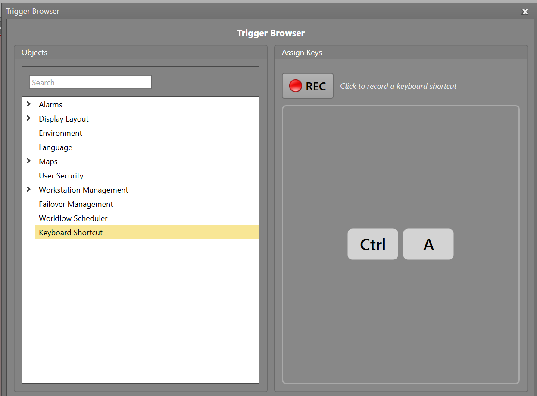The width and height of the screenshot is (537, 396).
Task: Click the Ctrl key tile
Action: point(372,244)
